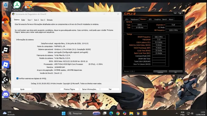Click the Pesquisar taskbar search box
The height and width of the screenshot is (116, 207).
84,113
